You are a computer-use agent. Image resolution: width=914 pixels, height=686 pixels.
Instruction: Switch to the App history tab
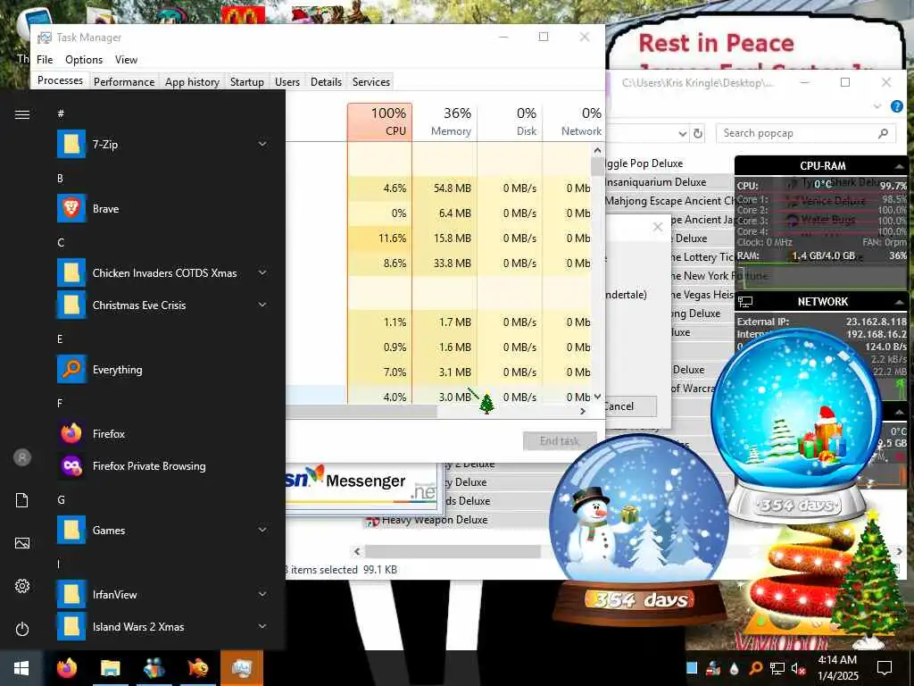tap(192, 81)
